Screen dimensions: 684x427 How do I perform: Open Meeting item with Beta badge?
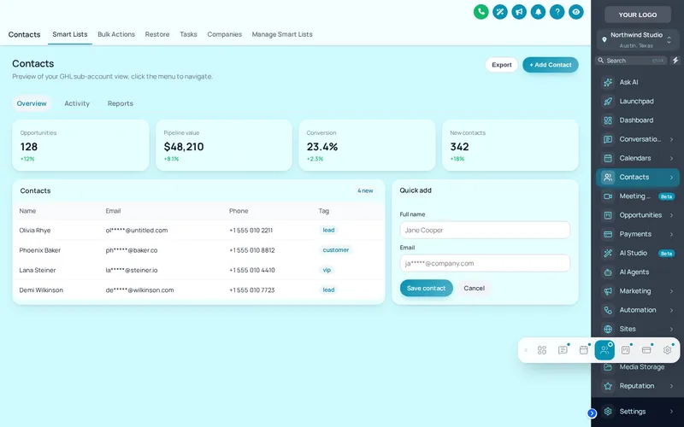point(638,196)
